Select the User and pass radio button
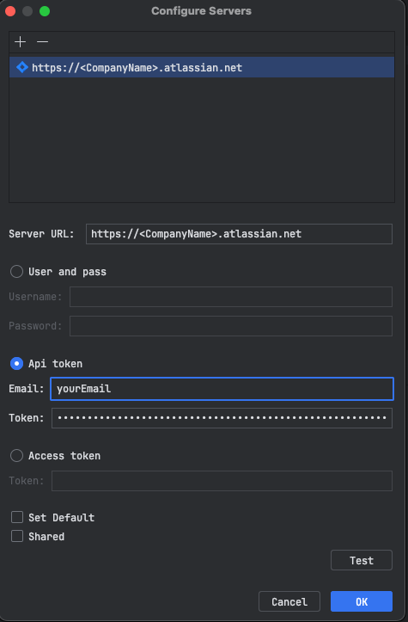Image resolution: width=408 pixels, height=622 pixels. coord(16,272)
